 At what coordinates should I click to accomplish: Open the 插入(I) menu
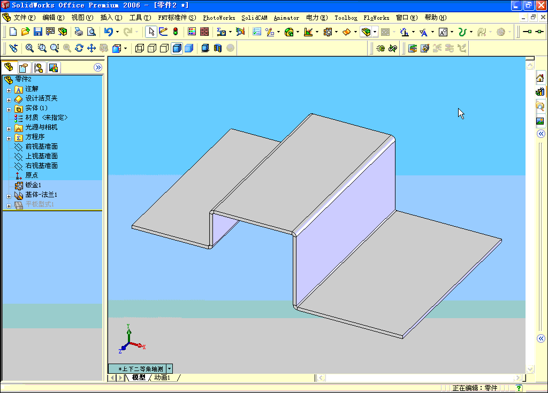click(x=111, y=18)
